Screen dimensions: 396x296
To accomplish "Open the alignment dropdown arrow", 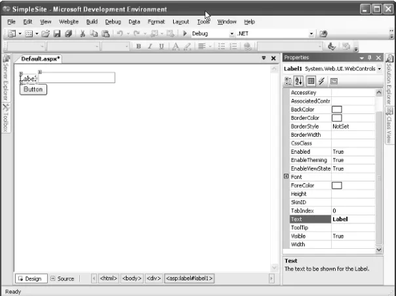I will click(210, 46).
